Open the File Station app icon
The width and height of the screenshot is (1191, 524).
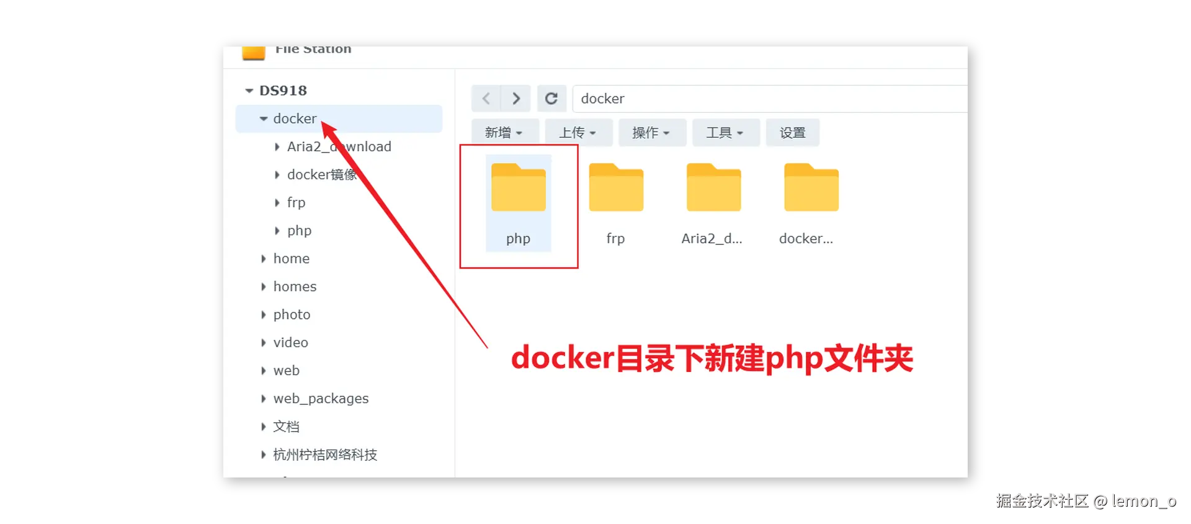click(x=254, y=53)
